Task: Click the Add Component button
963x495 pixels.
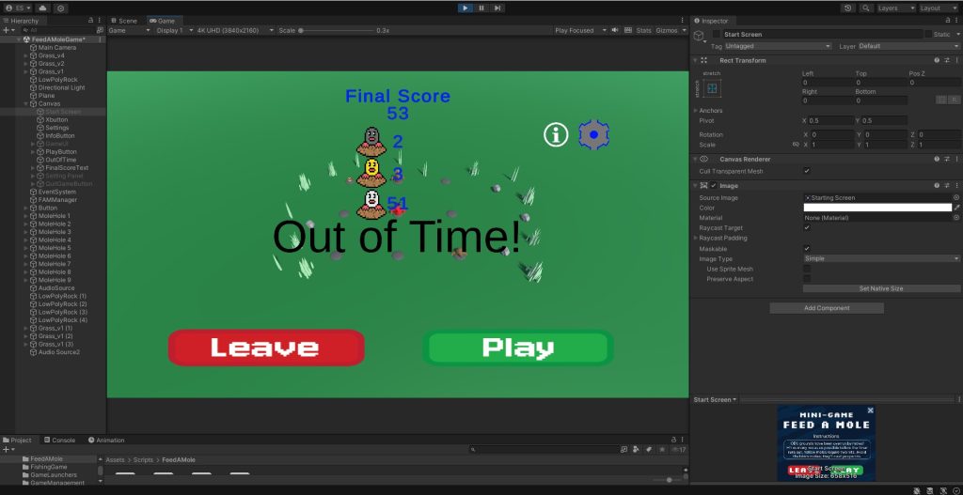Action: [827, 308]
